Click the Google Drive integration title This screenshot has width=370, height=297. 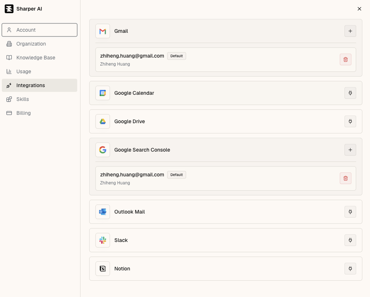tap(130, 121)
